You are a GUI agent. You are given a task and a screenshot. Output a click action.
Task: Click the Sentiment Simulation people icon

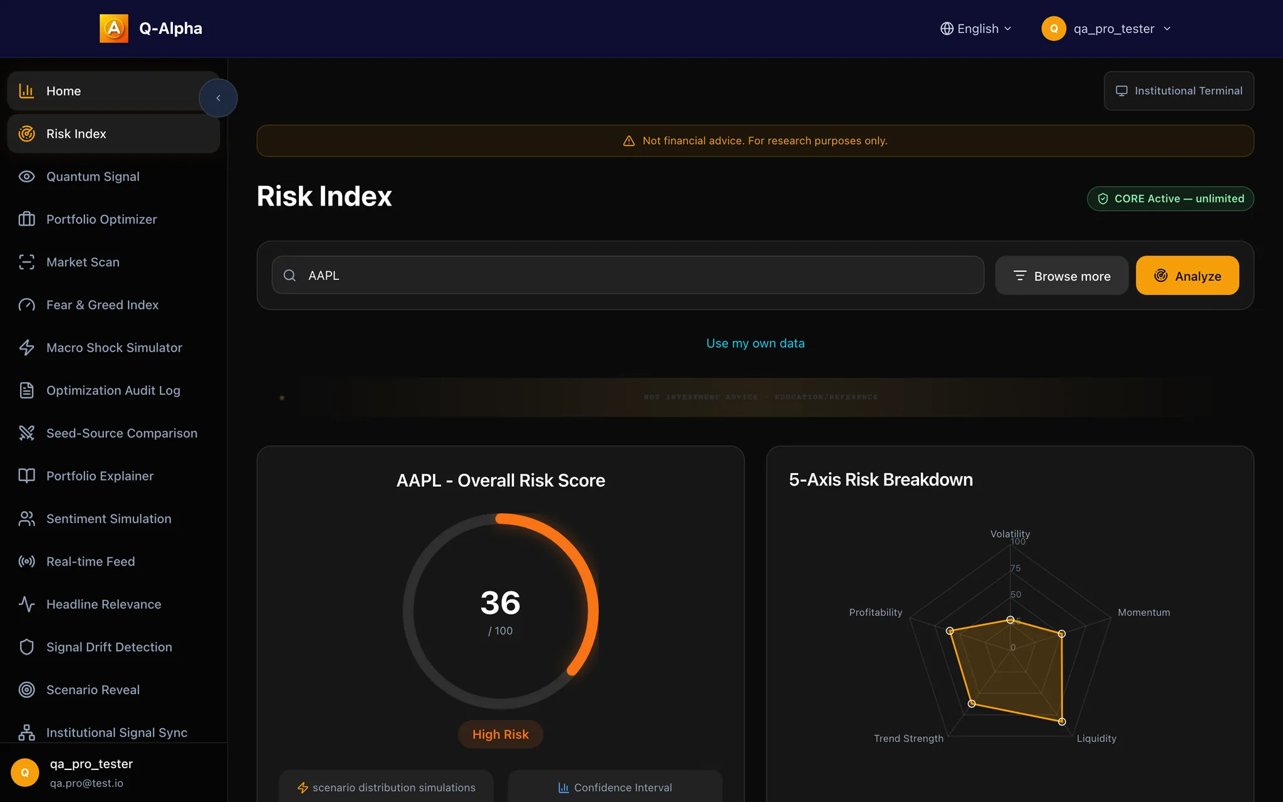[26, 519]
